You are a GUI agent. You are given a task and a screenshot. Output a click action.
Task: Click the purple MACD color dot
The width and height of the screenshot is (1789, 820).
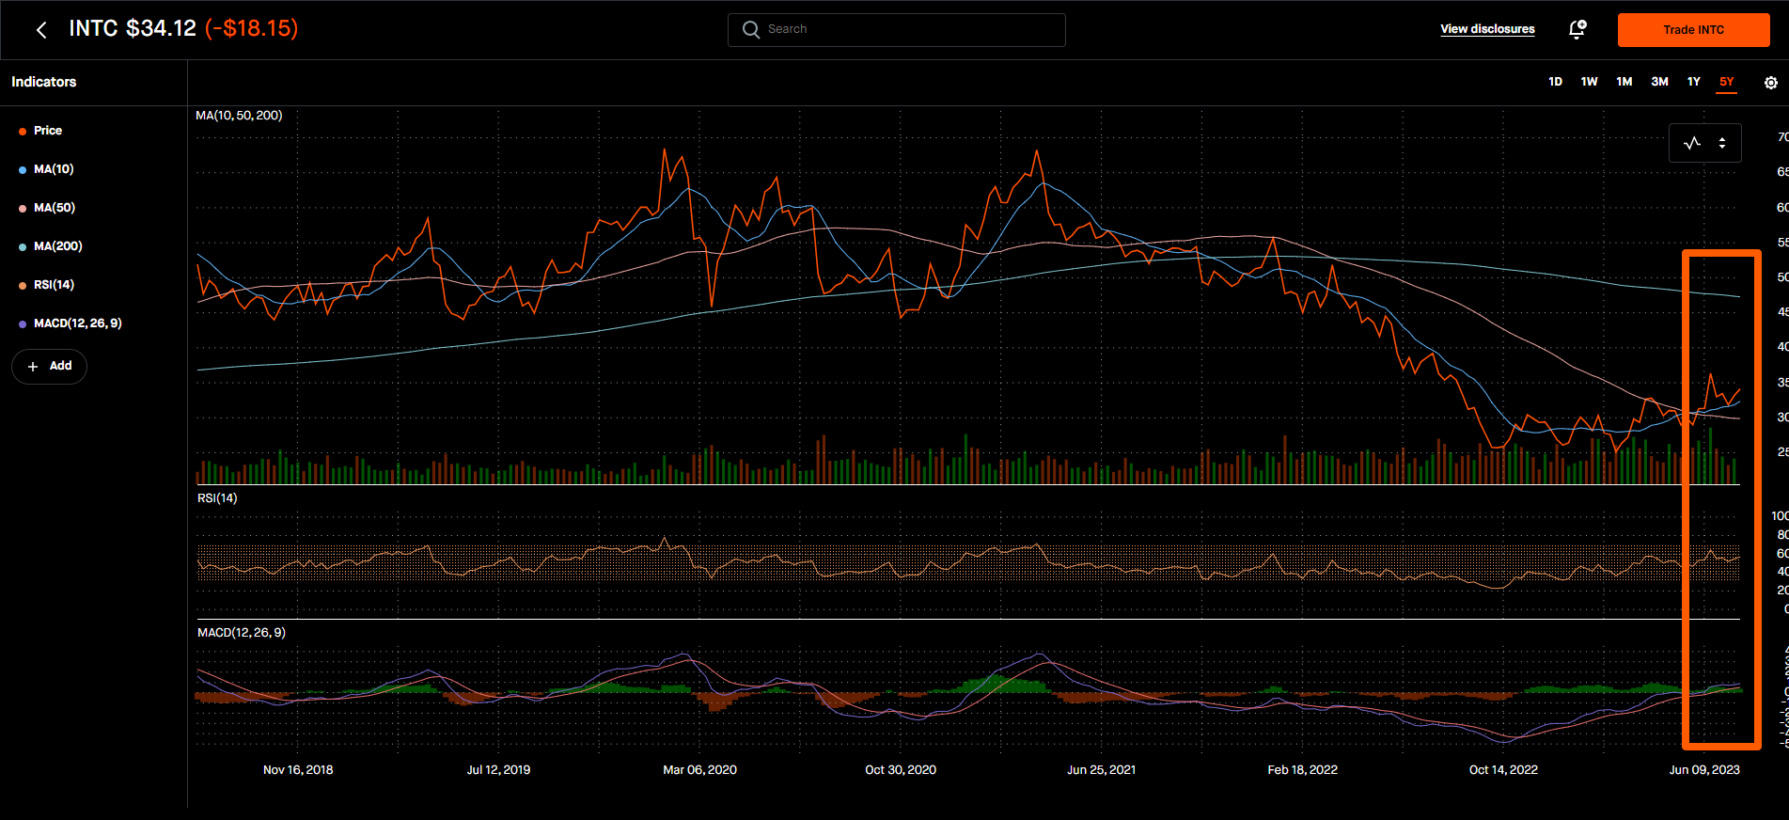23,324
